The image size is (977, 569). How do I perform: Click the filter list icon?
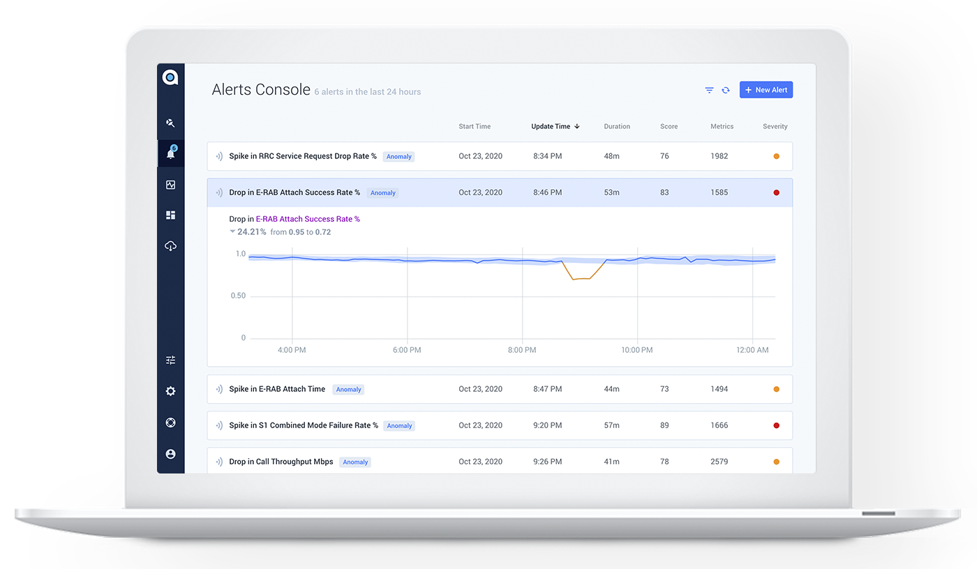pyautogui.click(x=709, y=90)
